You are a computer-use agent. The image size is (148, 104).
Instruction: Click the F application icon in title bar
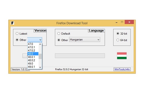12,23
